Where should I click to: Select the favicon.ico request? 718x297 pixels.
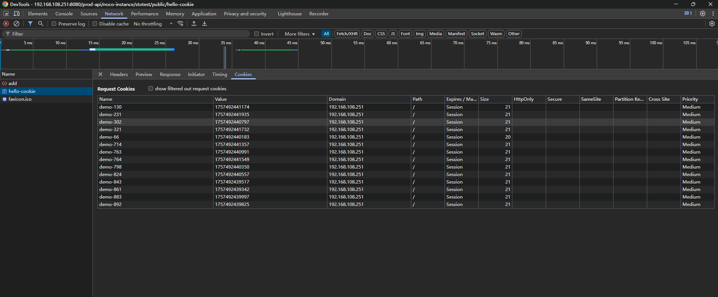(x=20, y=99)
